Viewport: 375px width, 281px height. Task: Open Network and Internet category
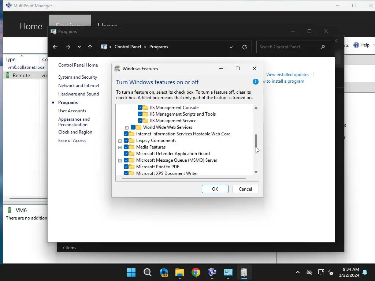point(79,86)
